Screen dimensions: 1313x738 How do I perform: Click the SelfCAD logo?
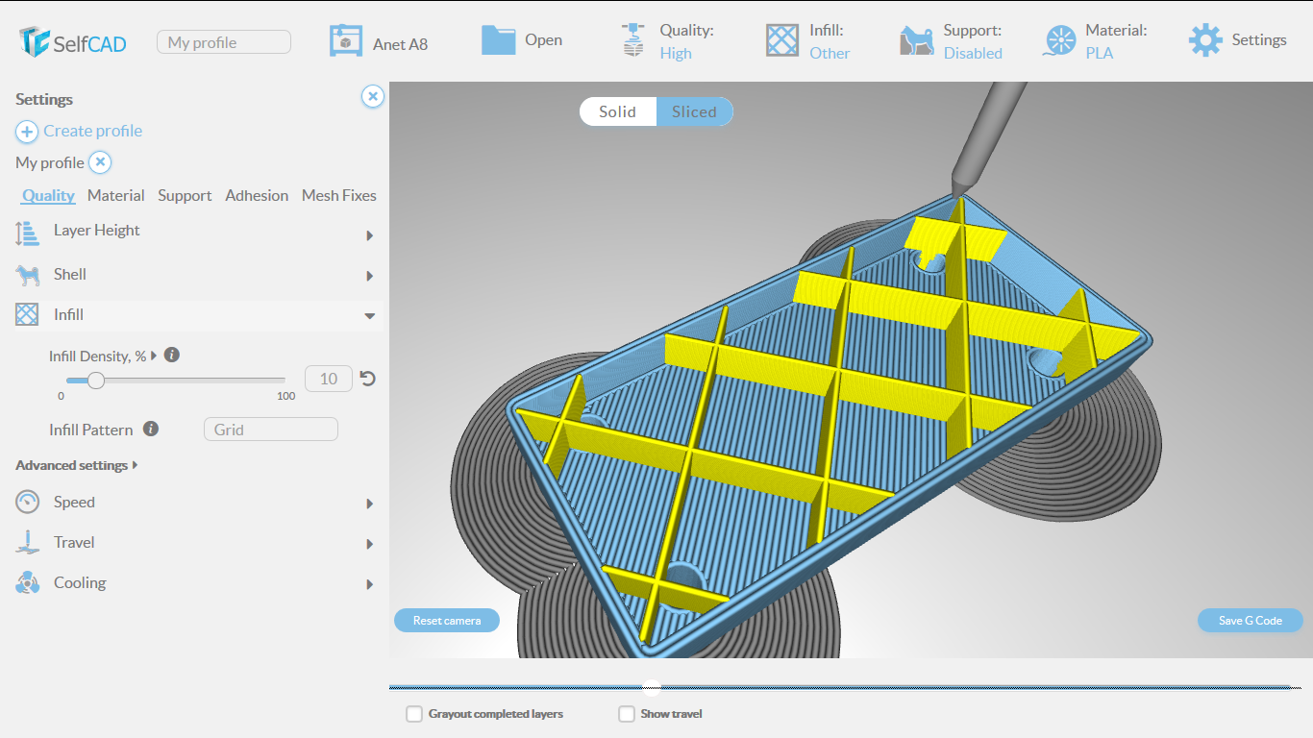coord(72,41)
